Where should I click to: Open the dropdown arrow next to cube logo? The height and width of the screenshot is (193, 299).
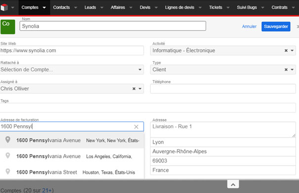pyautogui.click(x=13, y=7)
